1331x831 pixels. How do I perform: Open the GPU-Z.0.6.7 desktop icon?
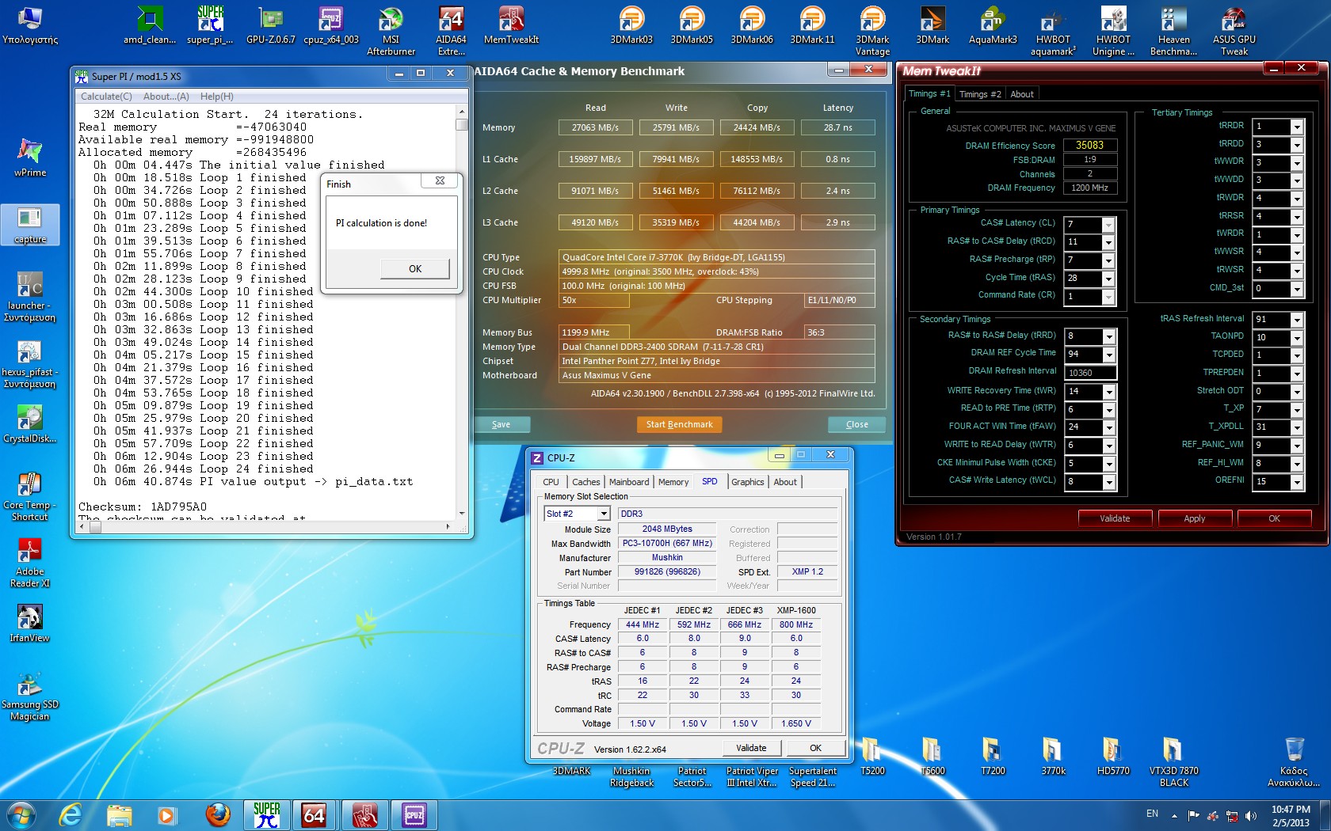click(x=270, y=25)
